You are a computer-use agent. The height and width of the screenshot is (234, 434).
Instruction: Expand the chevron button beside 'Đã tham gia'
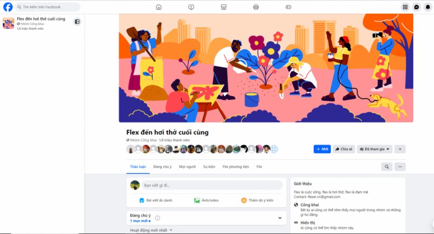pyautogui.click(x=400, y=149)
